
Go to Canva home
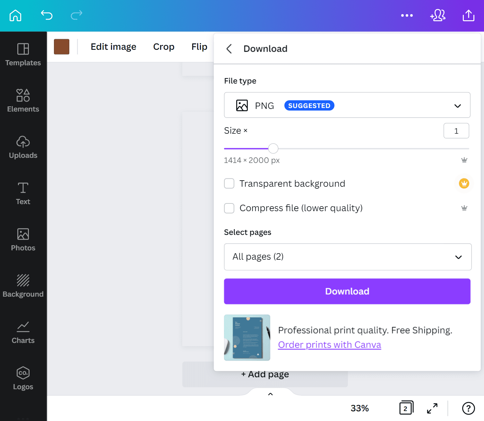click(x=15, y=15)
